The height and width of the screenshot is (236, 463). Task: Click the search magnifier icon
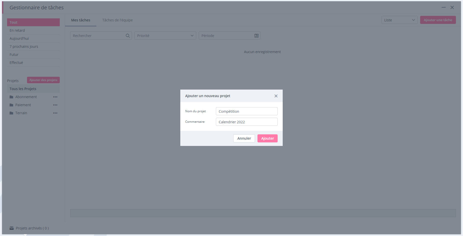(128, 36)
